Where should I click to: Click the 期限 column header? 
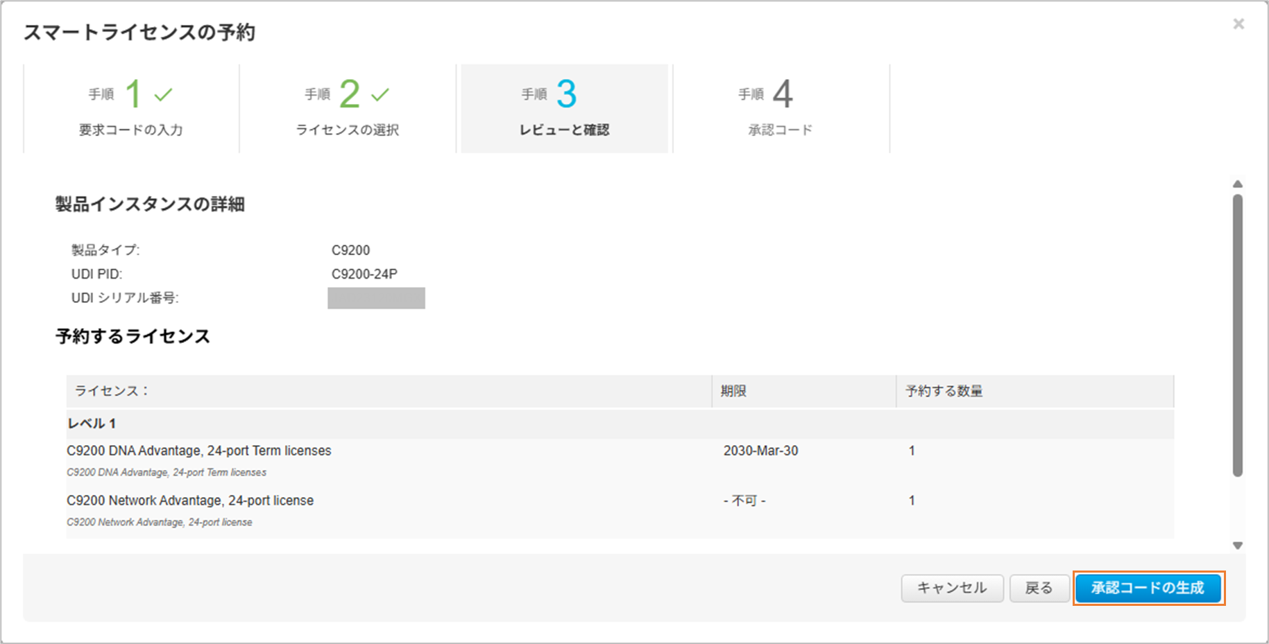coord(733,391)
